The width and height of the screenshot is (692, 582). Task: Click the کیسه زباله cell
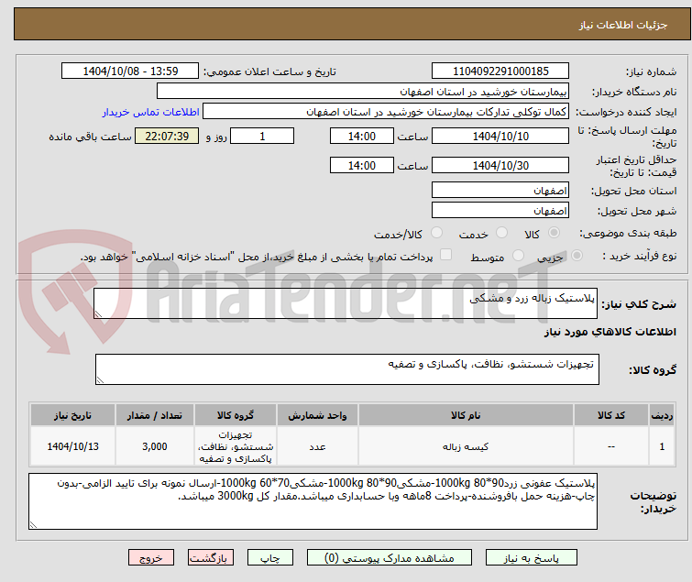click(x=466, y=446)
